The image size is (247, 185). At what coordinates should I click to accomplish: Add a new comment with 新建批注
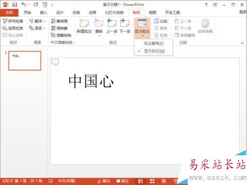click(x=84, y=26)
